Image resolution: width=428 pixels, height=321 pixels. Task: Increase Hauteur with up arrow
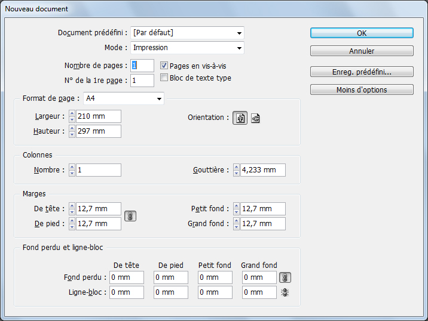point(72,128)
